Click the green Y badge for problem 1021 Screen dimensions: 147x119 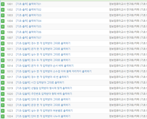coord(3,100)
